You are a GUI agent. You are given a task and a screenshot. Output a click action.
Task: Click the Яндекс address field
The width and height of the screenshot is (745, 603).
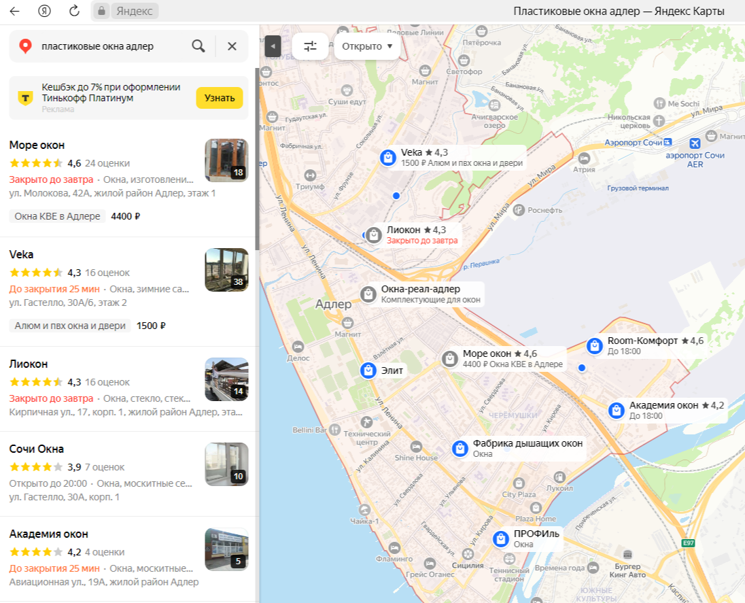[x=135, y=11]
